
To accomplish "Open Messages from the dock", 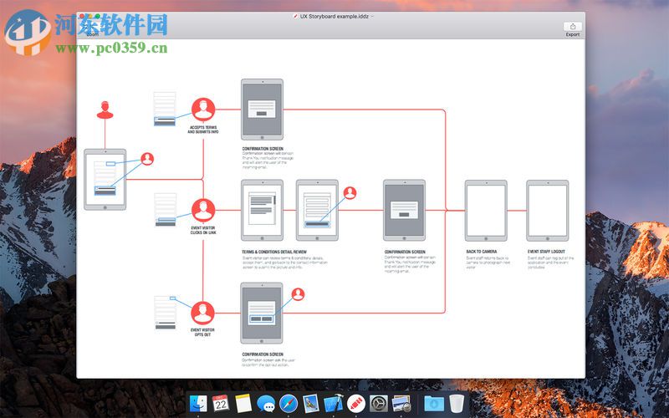I will (266, 404).
